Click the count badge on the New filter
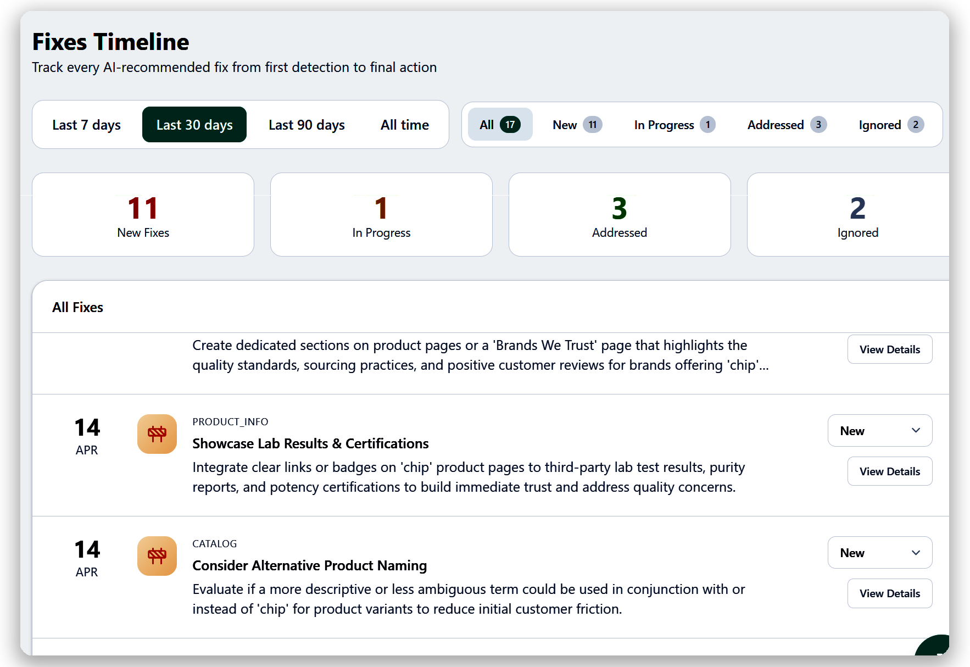 (x=593, y=125)
